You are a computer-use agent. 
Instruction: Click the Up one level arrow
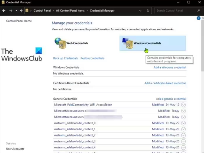[x=21, y=11]
